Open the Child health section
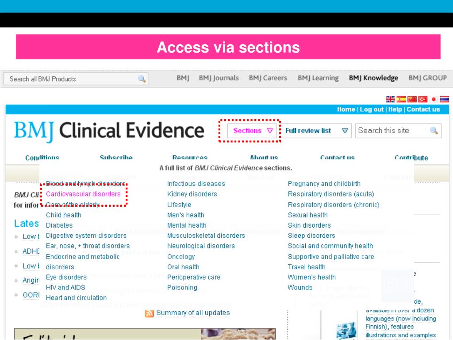Screen dimensions: 453x340 (64, 215)
